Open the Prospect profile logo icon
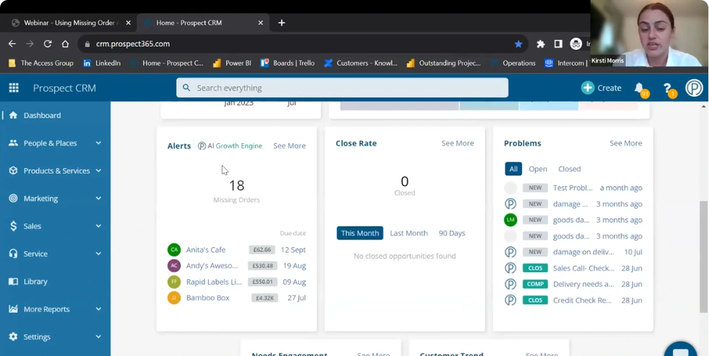The image size is (709, 356). [694, 88]
